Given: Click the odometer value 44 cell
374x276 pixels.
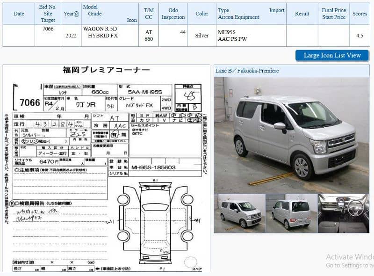Looking at the screenshot, I should pos(173,36).
